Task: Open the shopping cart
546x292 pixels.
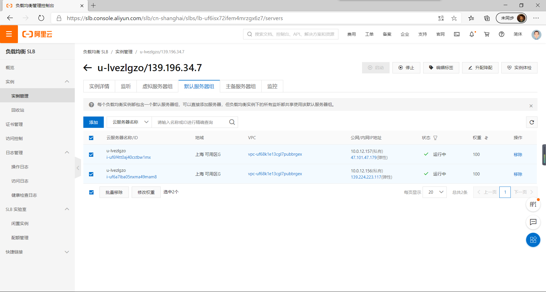Action: 487,34
